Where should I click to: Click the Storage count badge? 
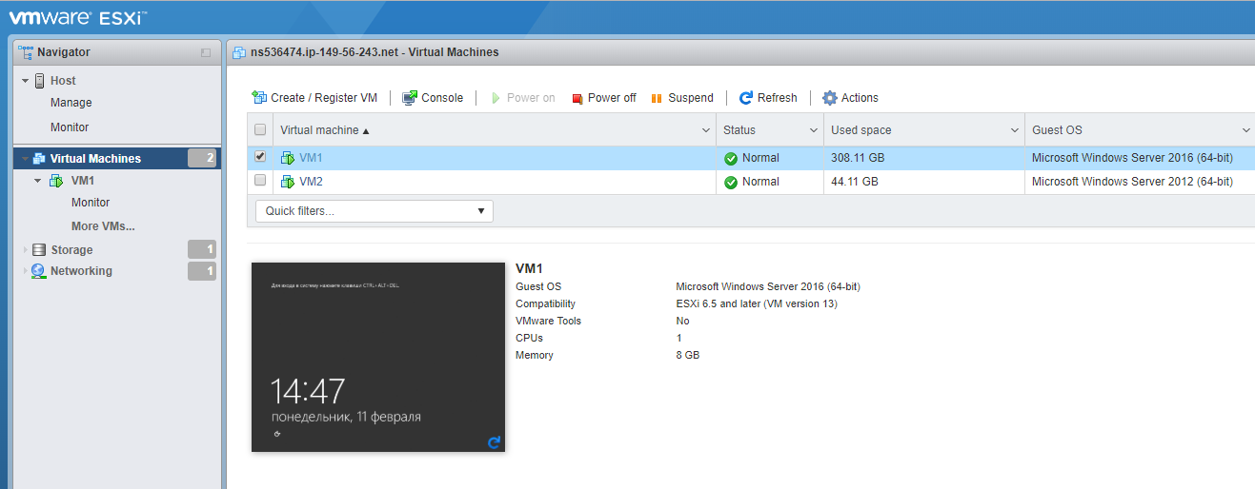(202, 250)
